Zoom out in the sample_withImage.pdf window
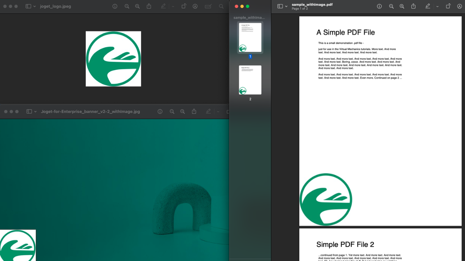 391,6
